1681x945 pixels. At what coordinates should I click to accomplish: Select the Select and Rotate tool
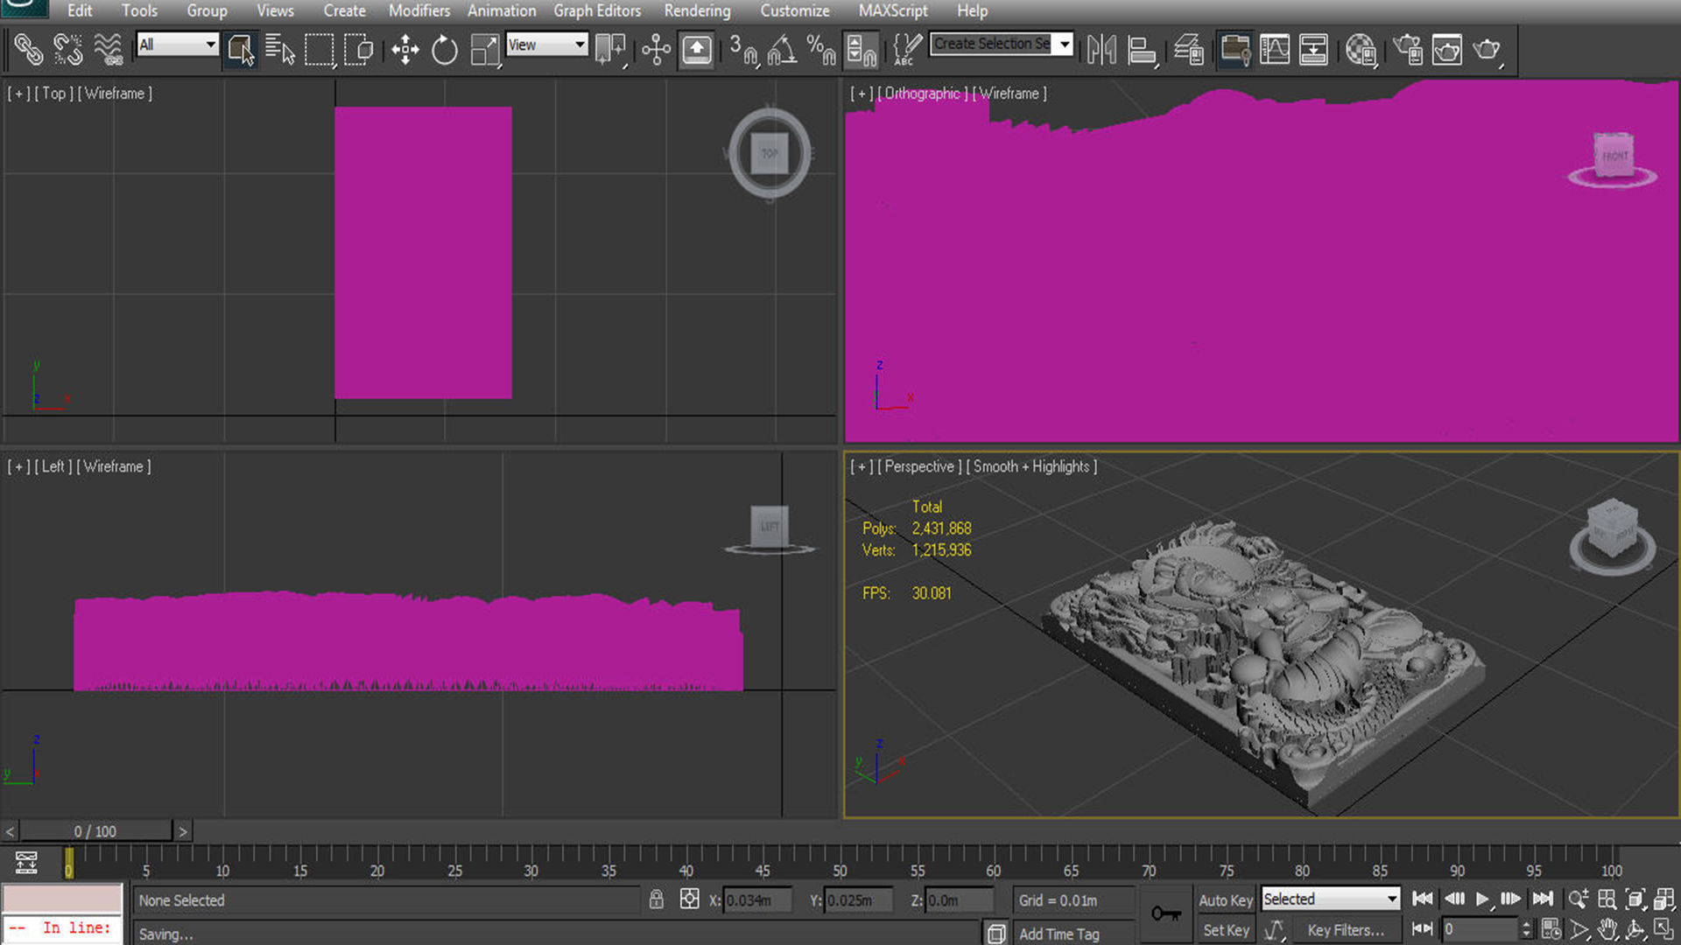pyautogui.click(x=445, y=49)
